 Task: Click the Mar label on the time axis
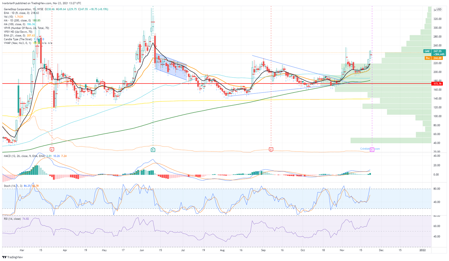tap(22, 250)
